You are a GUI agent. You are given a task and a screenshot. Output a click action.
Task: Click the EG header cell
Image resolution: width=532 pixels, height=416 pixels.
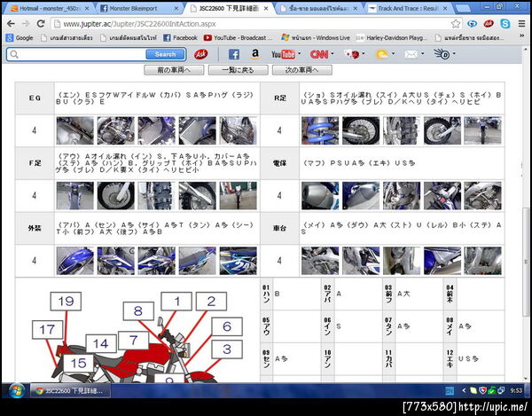coord(35,98)
